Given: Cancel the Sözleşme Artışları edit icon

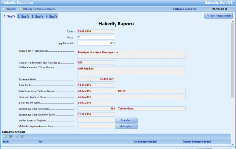Looking at the screenshot, I should coord(22,136).
